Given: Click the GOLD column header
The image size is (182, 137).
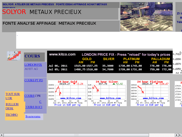Looking at the screenshot, I should [x=87, y=59].
